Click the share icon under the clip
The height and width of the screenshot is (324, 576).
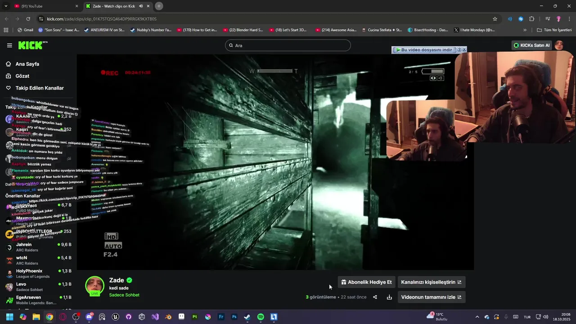tap(375, 297)
